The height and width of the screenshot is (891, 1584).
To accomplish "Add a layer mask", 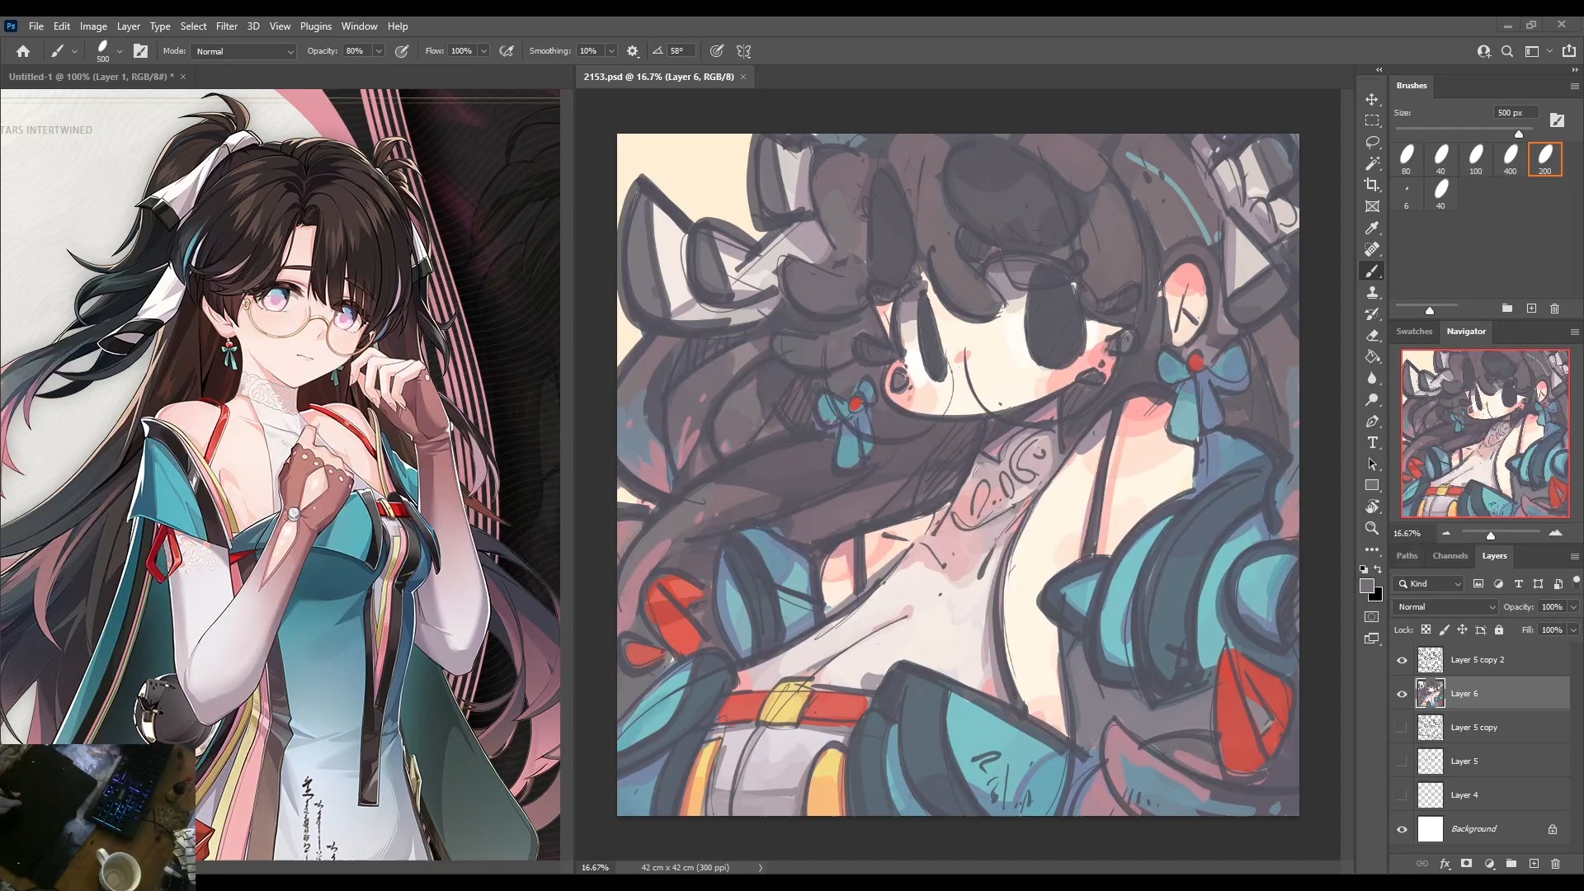I will point(1466,864).
